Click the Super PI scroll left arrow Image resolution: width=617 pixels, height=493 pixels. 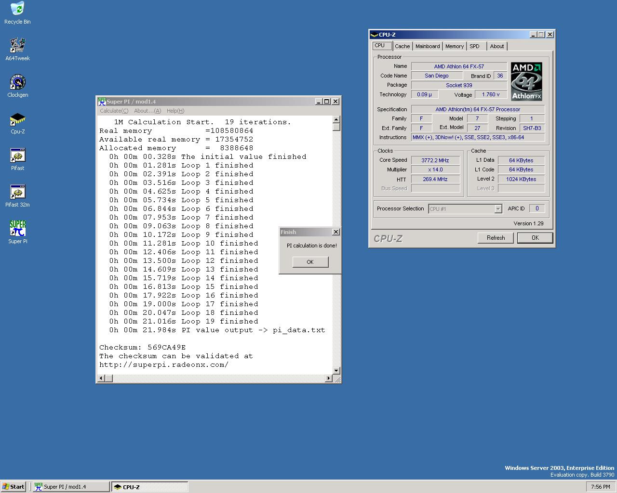click(101, 378)
